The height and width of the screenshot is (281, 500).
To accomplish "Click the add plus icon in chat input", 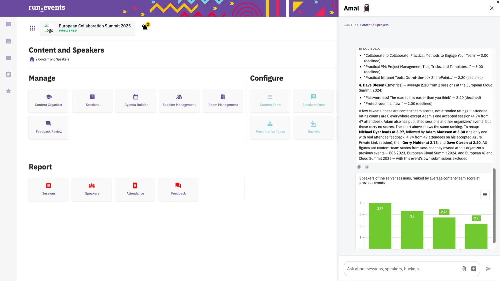I will (474, 269).
